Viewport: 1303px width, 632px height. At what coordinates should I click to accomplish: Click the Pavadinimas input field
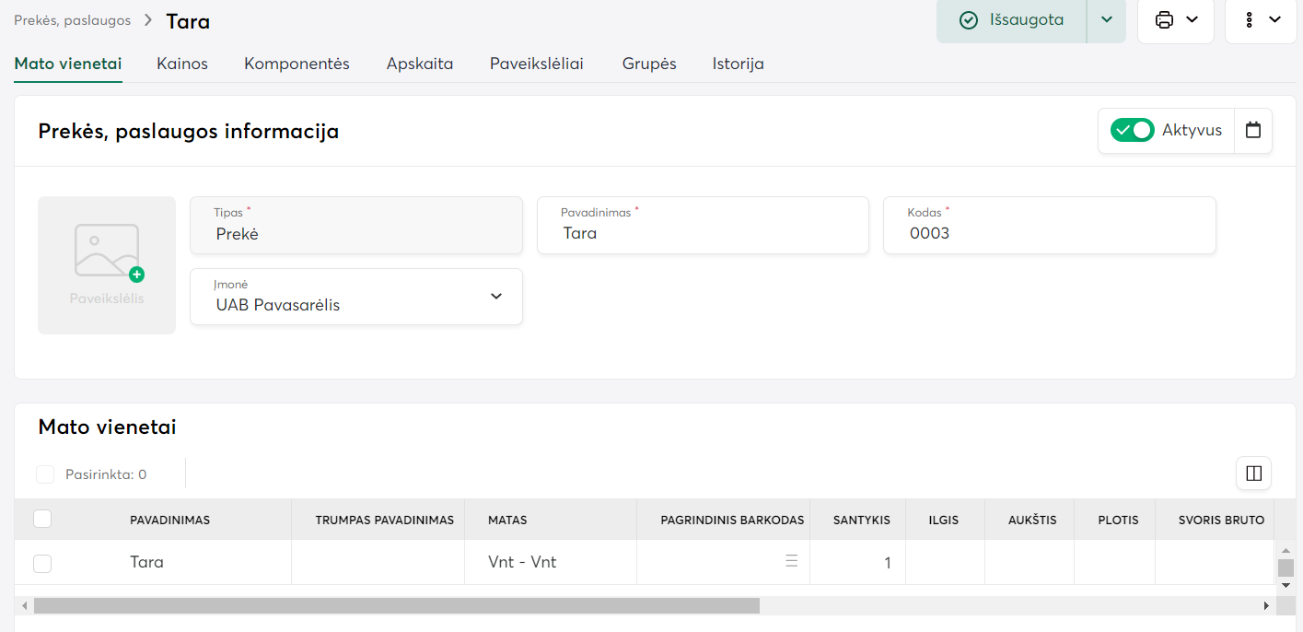point(703,233)
